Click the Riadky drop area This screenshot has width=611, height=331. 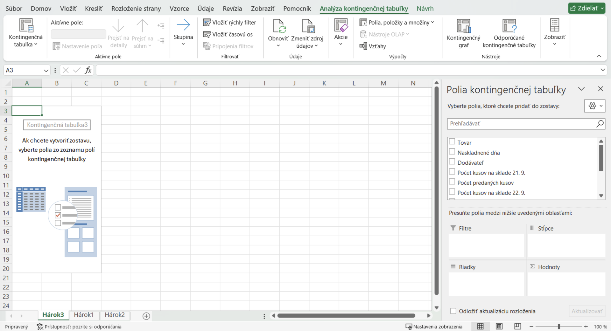(486, 284)
